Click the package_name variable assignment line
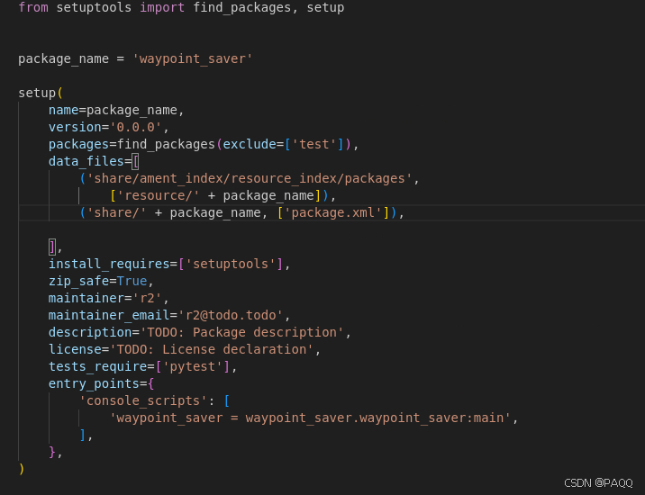 pyautogui.click(x=135, y=58)
